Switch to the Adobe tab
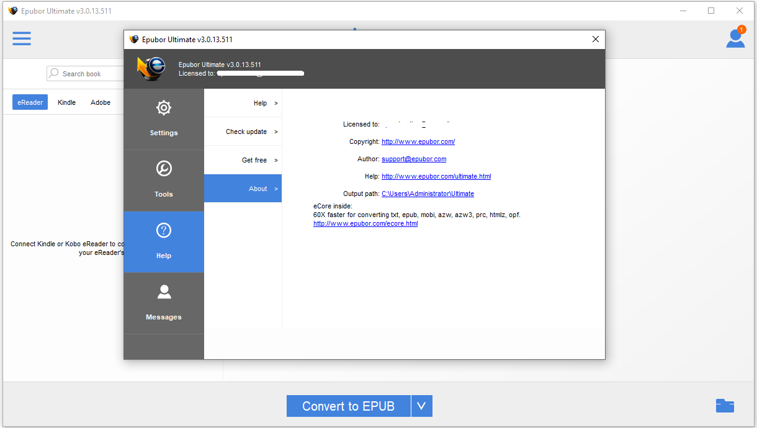 101,102
